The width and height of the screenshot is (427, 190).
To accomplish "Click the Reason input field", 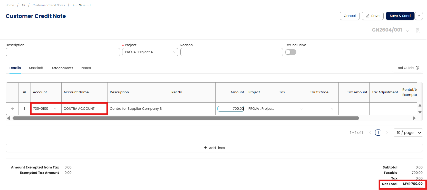I will 231,52.
